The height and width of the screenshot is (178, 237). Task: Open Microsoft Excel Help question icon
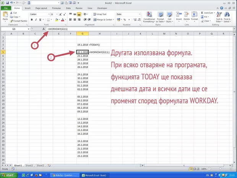[222, 8]
